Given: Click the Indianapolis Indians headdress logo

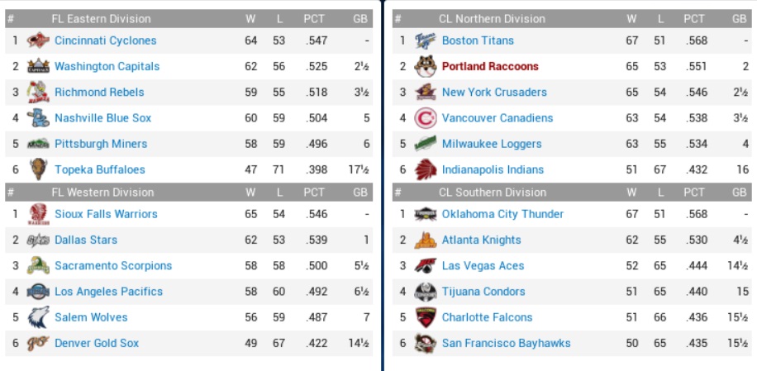Looking at the screenshot, I should (425, 169).
